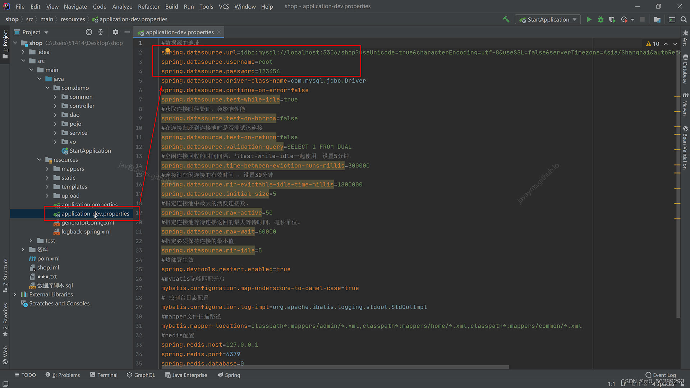Click the Project settings gear icon

[115, 32]
